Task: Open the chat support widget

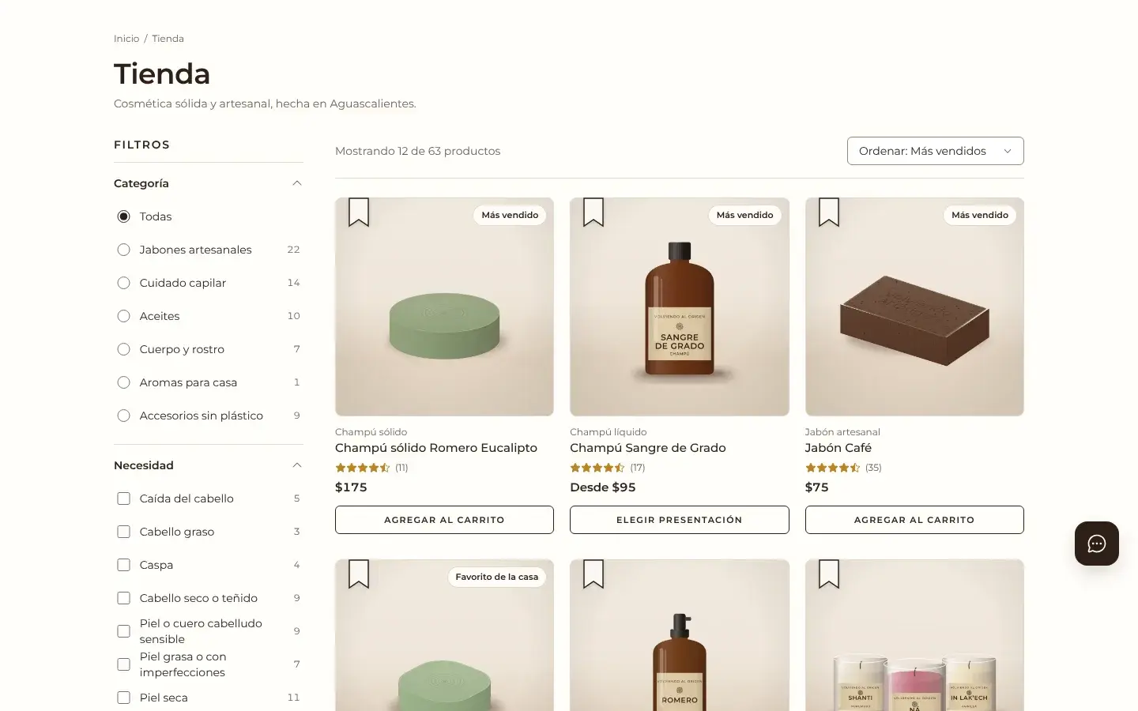Action: 1097,544
